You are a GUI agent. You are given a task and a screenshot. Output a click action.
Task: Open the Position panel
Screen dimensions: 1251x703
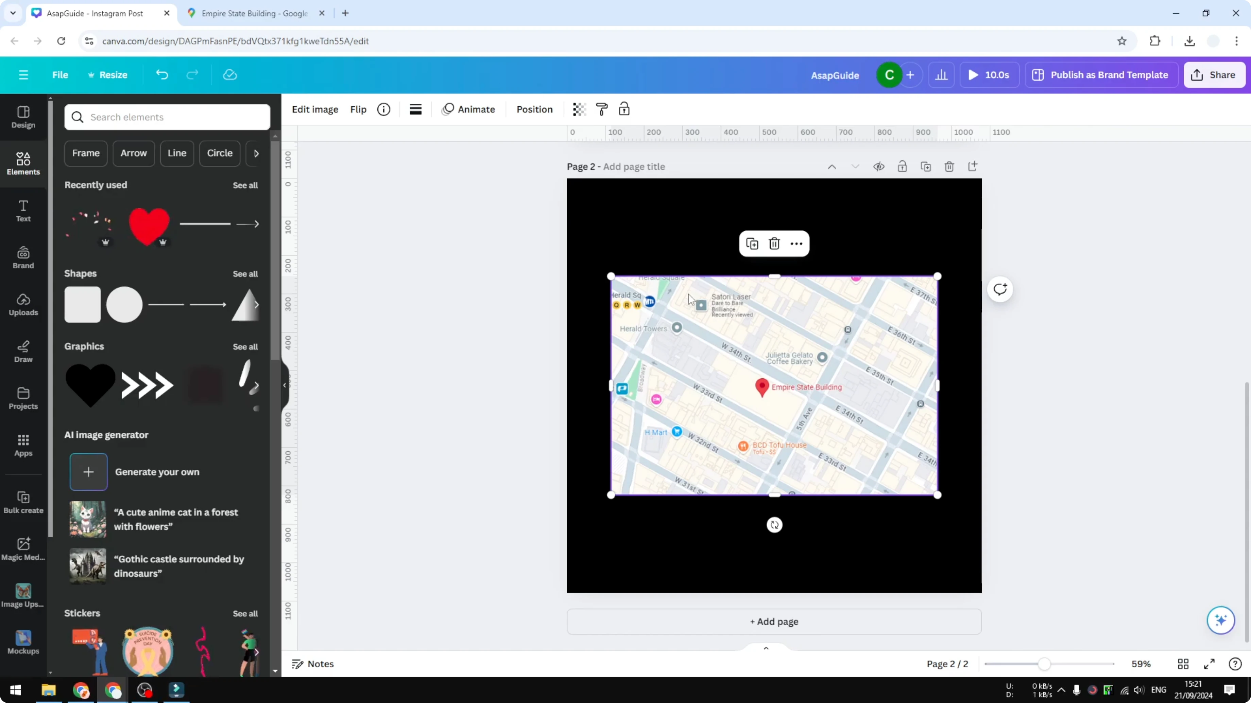[x=534, y=109]
